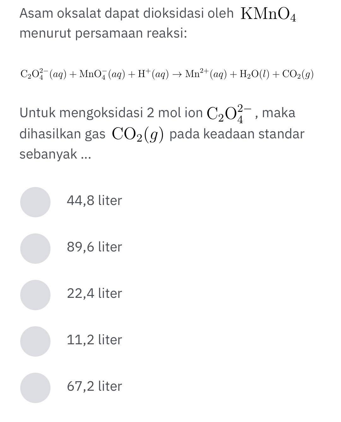The width and height of the screenshot is (341, 422).
Task: Click the answer label 89,6 liter
Action: click(94, 247)
